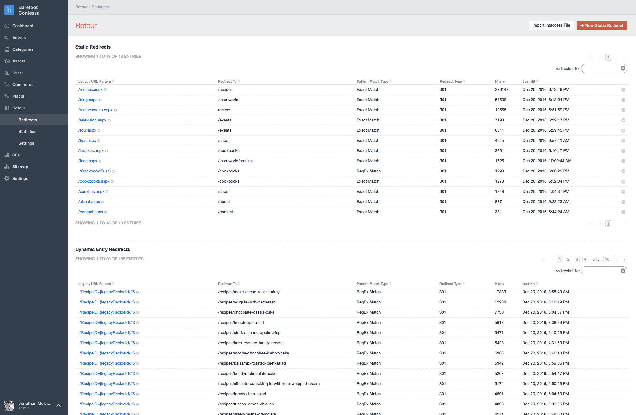Click the New Static Redirect button
The image size is (636, 415).
pos(602,25)
